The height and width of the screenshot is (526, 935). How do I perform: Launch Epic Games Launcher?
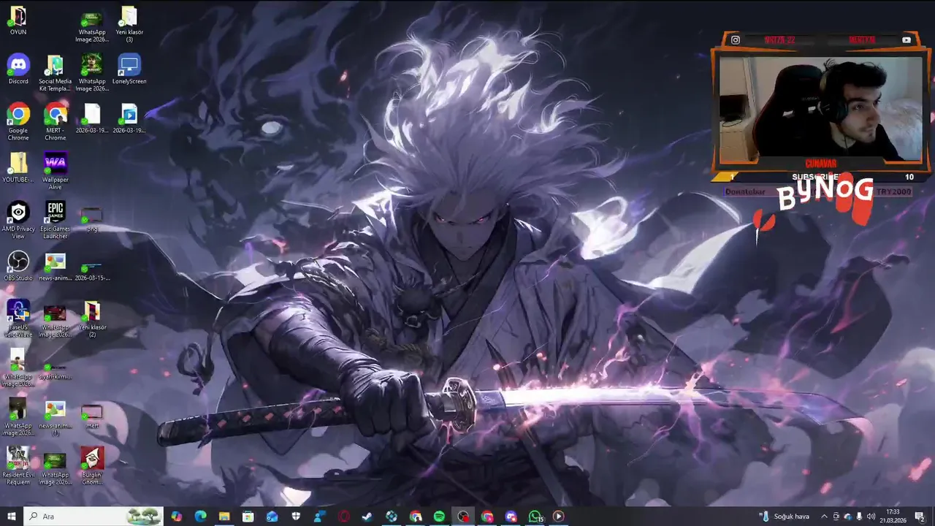56,220
